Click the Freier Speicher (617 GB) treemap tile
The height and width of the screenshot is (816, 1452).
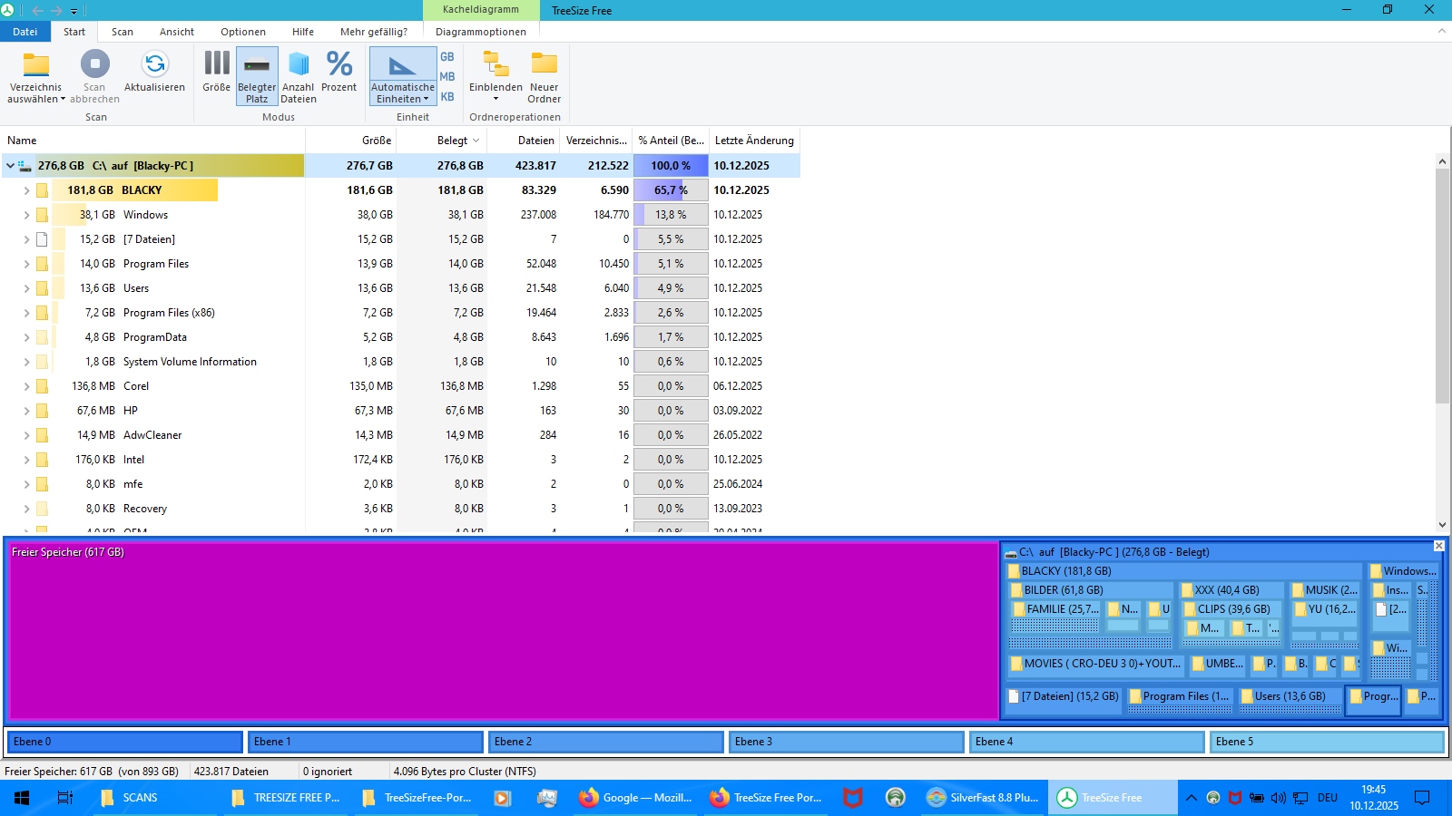[504, 631]
